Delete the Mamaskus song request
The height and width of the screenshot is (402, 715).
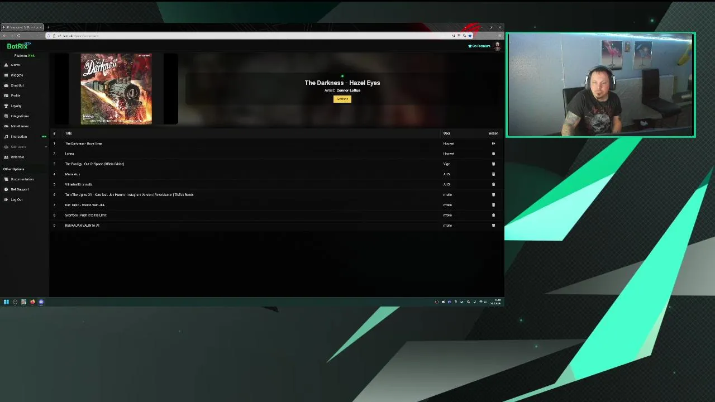(x=493, y=174)
